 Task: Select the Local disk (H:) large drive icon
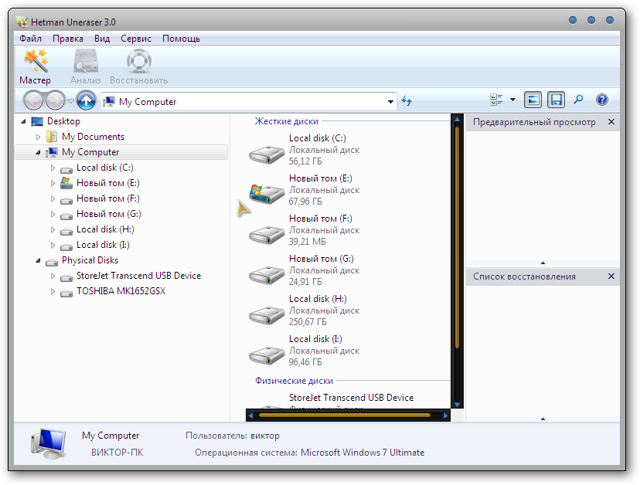pos(267,315)
